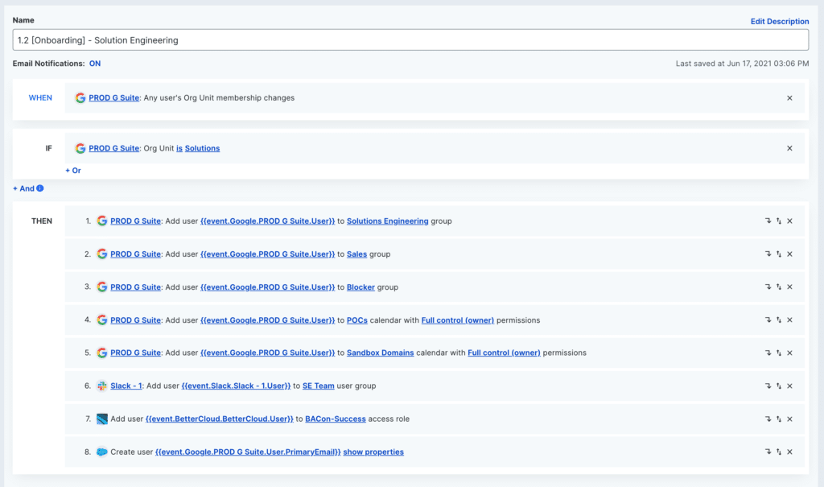Image resolution: width=824 pixels, height=487 pixels.
Task: Click the bent arrow icon on step 8
Action: point(768,452)
